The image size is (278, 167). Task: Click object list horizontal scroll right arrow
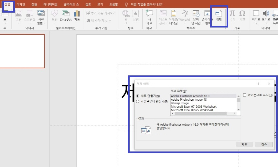(x=235, y=113)
